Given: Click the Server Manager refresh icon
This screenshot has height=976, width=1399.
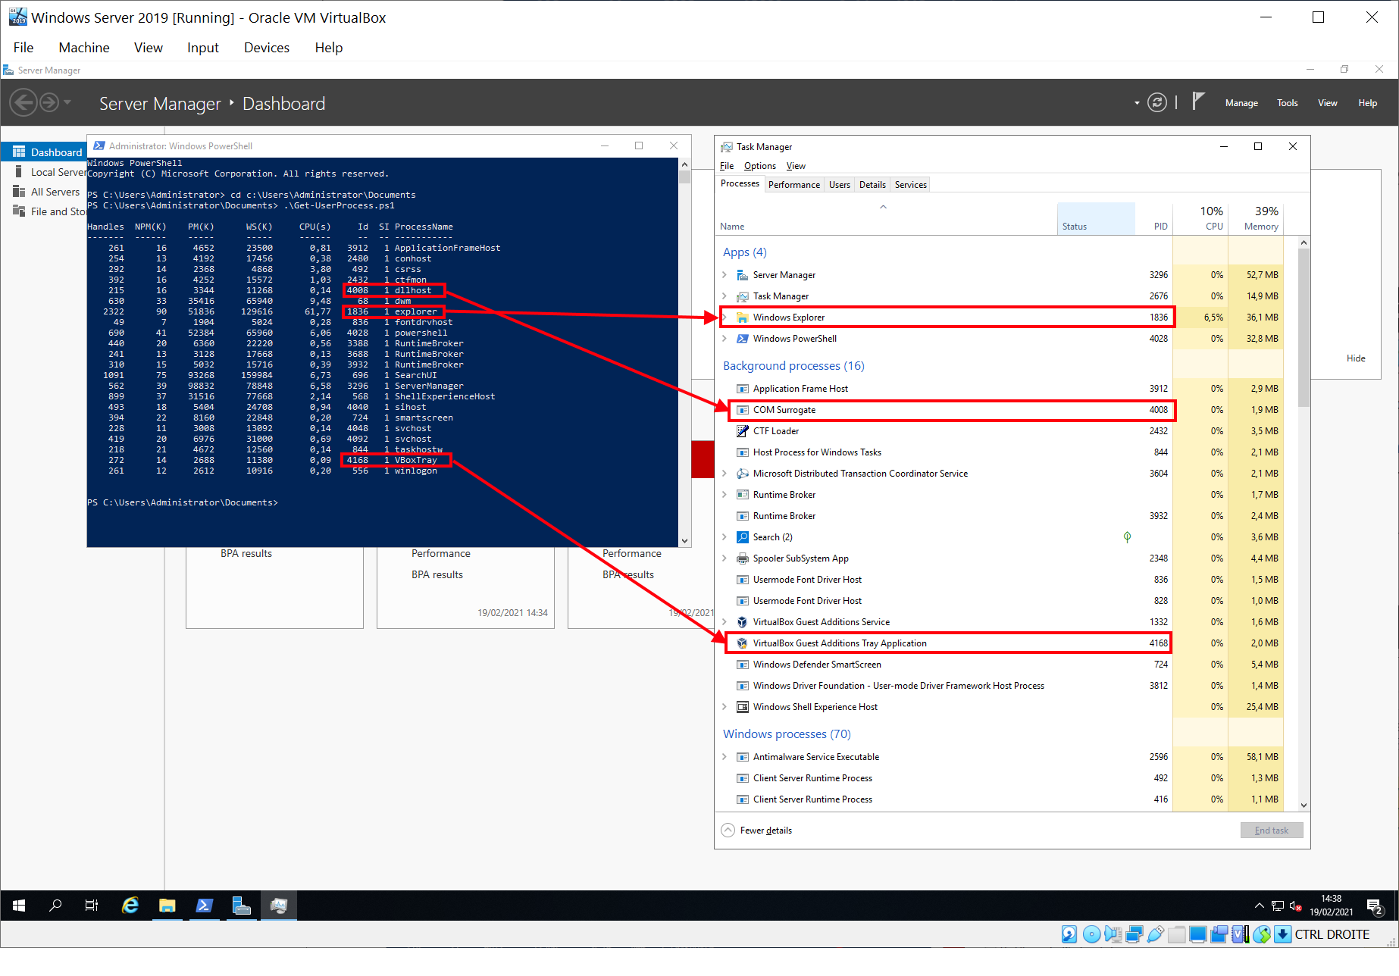Looking at the screenshot, I should click(x=1156, y=103).
